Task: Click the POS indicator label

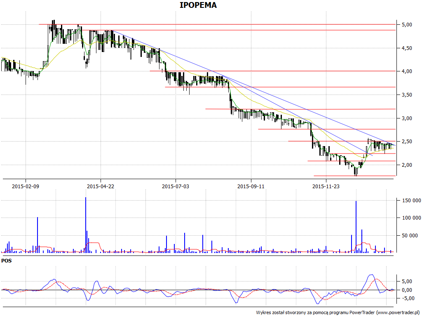Action: pyautogui.click(x=7, y=261)
